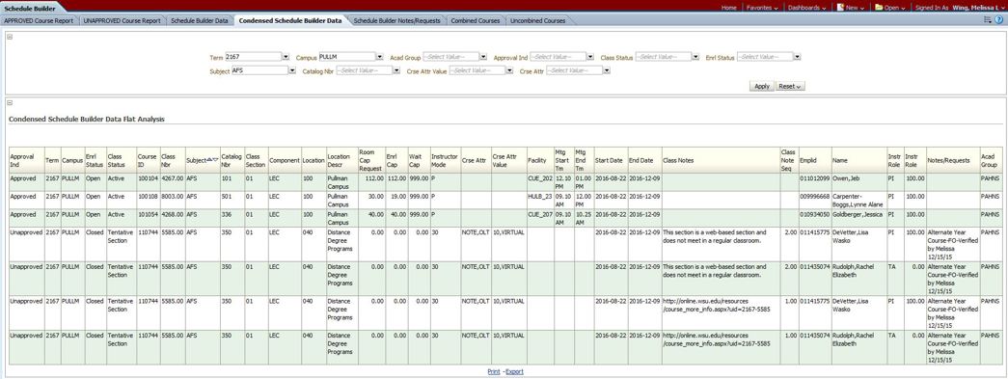Image resolution: width=1008 pixels, height=379 pixels.
Task: Open the Enrl Status filter dropdown
Action: tap(797, 57)
